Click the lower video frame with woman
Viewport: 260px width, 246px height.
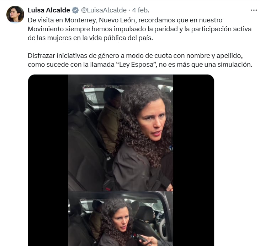click(121, 219)
